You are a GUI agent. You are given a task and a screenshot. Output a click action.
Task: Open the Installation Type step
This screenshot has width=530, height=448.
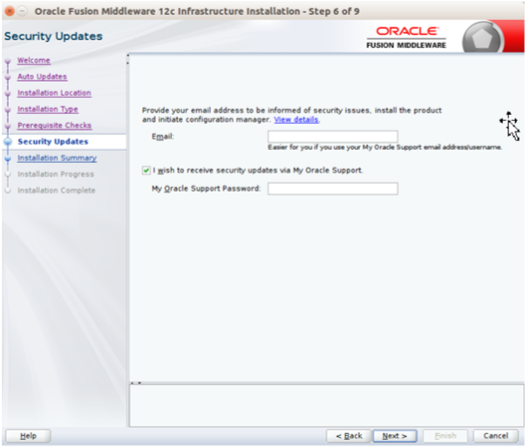point(48,109)
